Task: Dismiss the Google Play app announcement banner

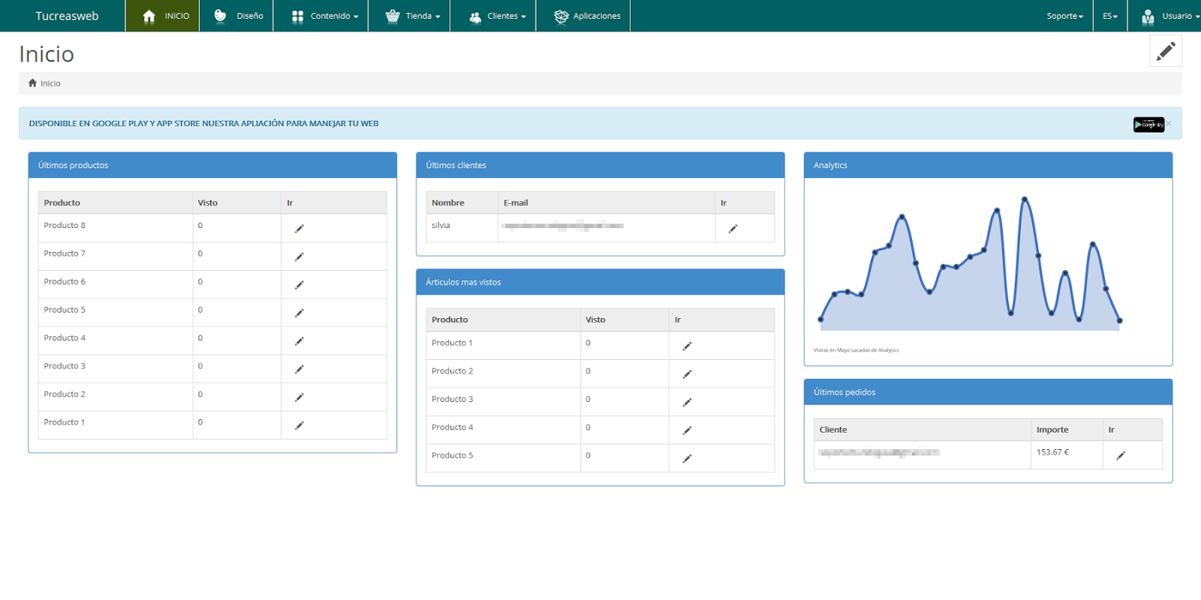Action: click(x=1169, y=124)
